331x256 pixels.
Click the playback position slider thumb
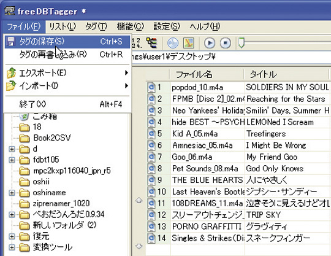(242, 42)
